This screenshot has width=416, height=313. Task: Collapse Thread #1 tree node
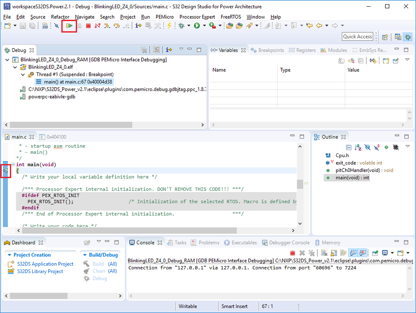pyautogui.click(x=23, y=75)
